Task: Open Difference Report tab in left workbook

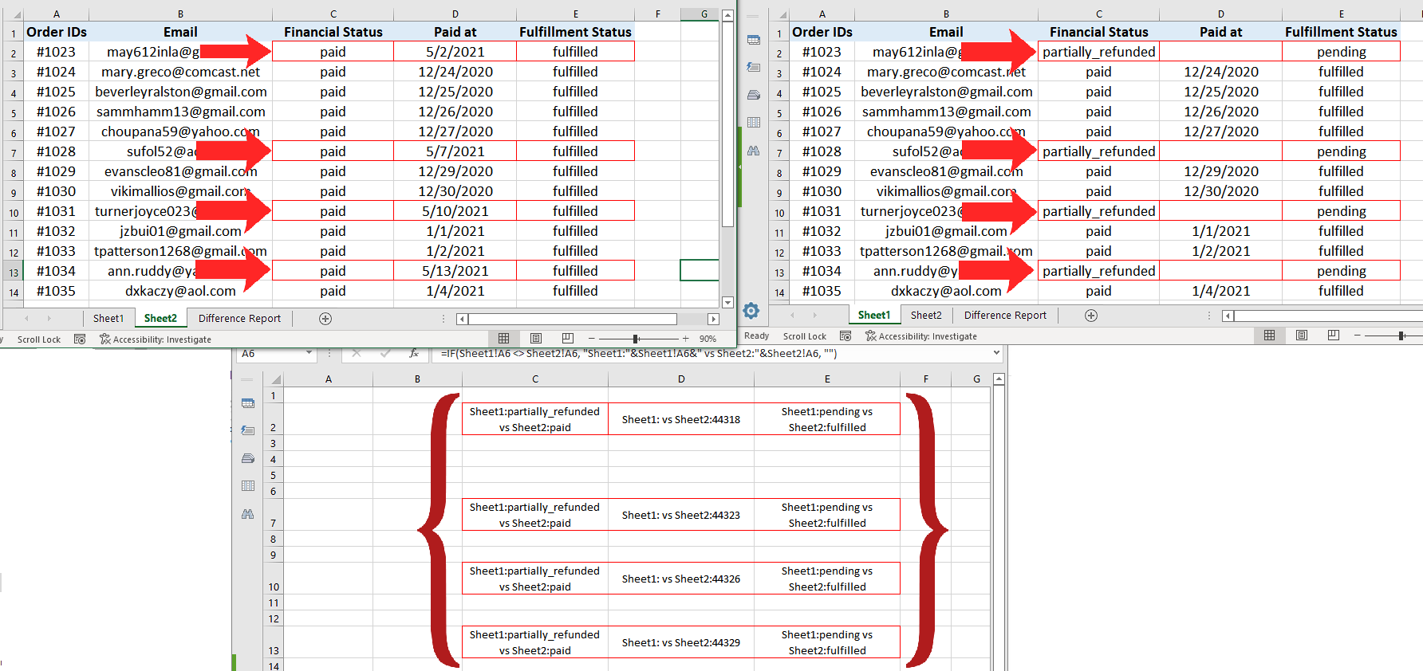Action: [x=239, y=319]
